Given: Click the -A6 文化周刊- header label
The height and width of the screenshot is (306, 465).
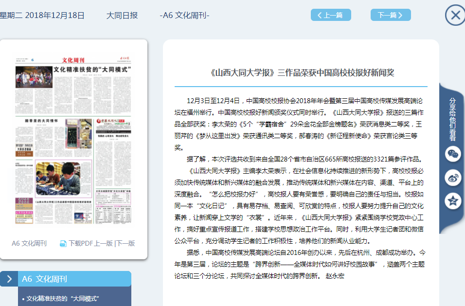Looking at the screenshot, I should click(184, 16).
